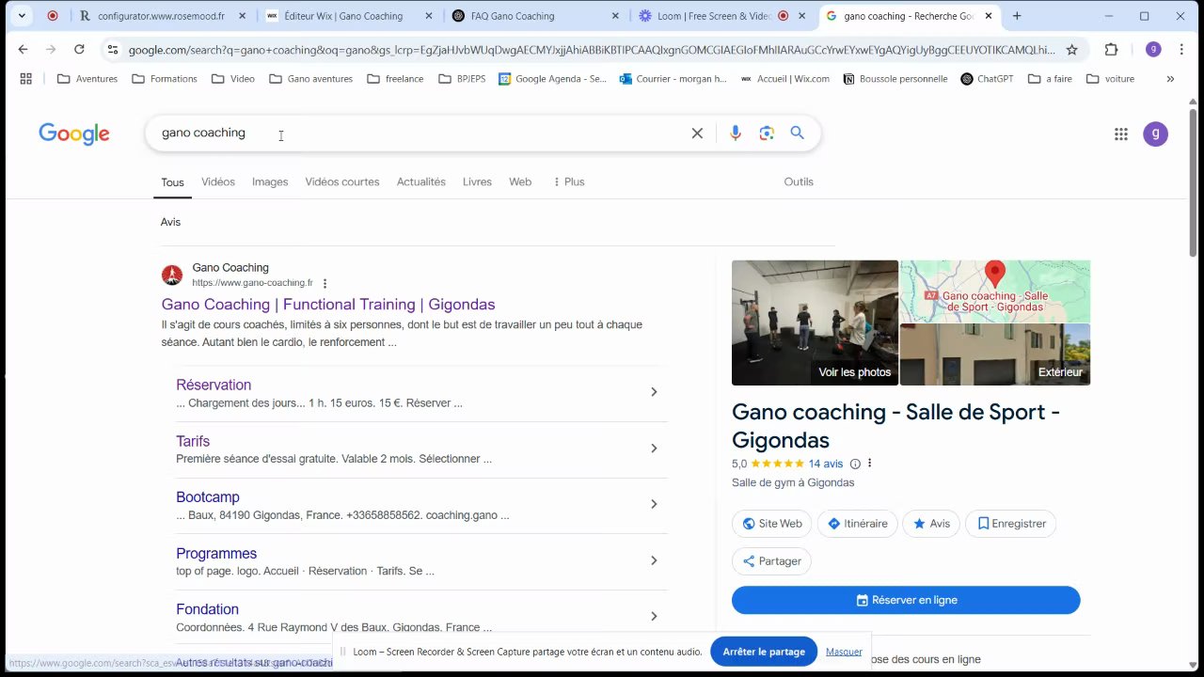Screen dimensions: 1204x677
Task: Open the Bootcamp sitelink arrow
Action: point(654,504)
